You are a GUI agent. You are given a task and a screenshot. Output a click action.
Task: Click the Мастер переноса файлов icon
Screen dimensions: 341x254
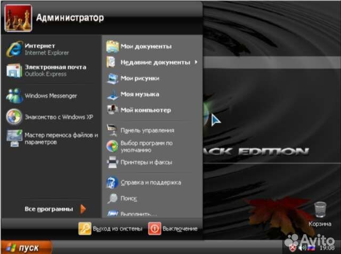(x=14, y=138)
